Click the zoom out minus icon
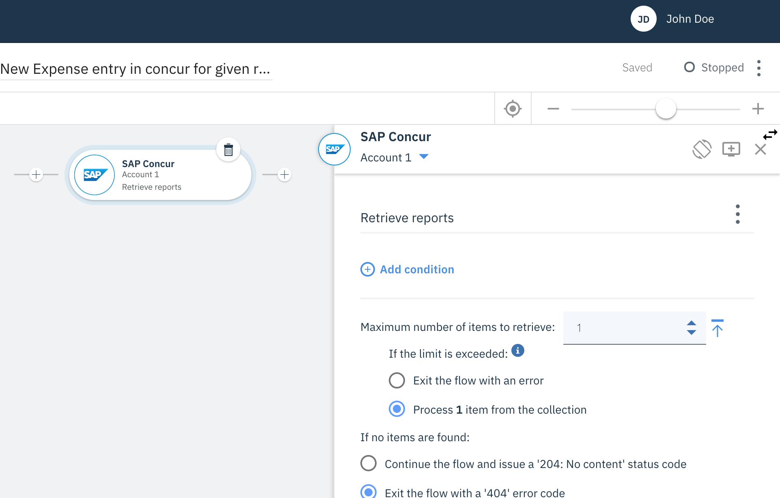The width and height of the screenshot is (780, 498). [553, 109]
